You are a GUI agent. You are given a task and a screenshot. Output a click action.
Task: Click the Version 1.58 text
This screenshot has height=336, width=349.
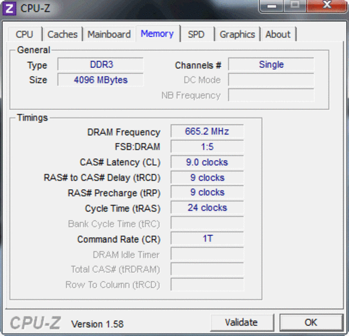click(97, 324)
